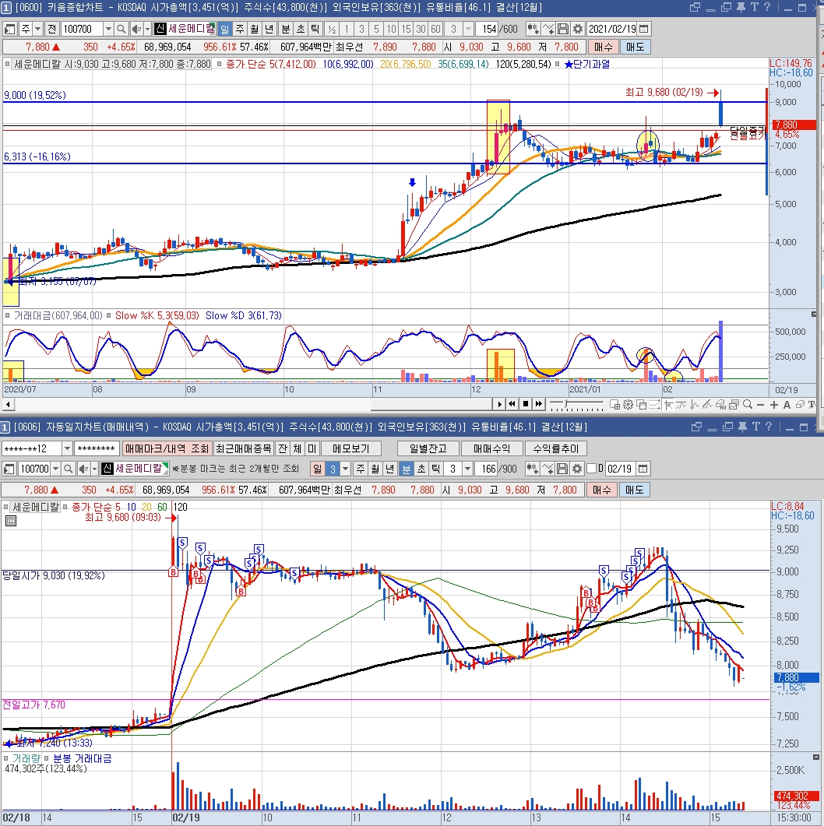824x826 pixels.
Task: Open font T setting in top titlebar
Action: pyautogui.click(x=755, y=7)
